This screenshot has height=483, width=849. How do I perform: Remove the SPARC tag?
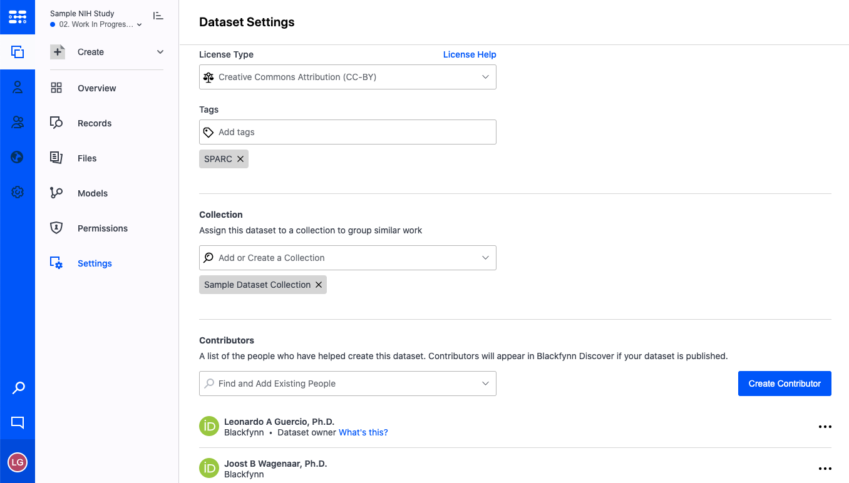240,159
